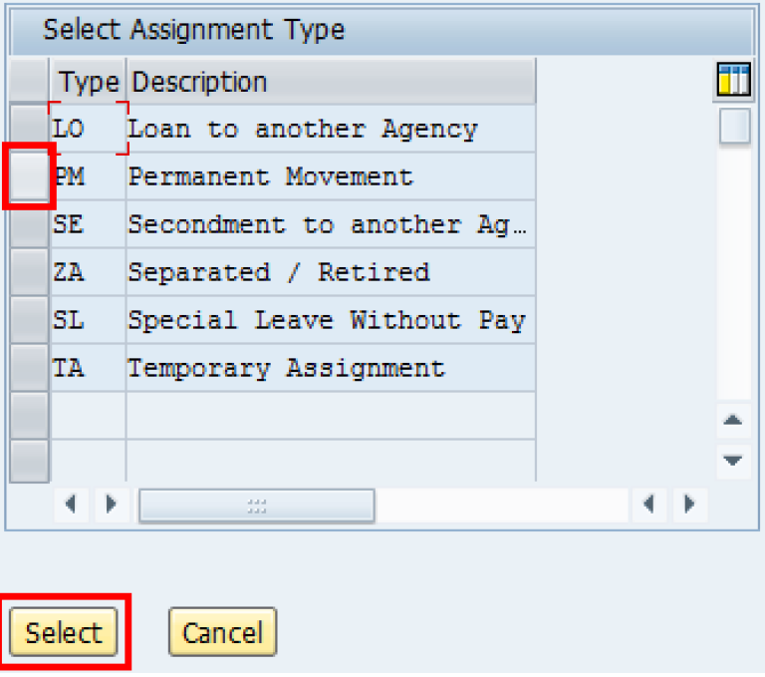Click the left horizontal scroll right arrow
This screenshot has width=765, height=677.
(111, 505)
